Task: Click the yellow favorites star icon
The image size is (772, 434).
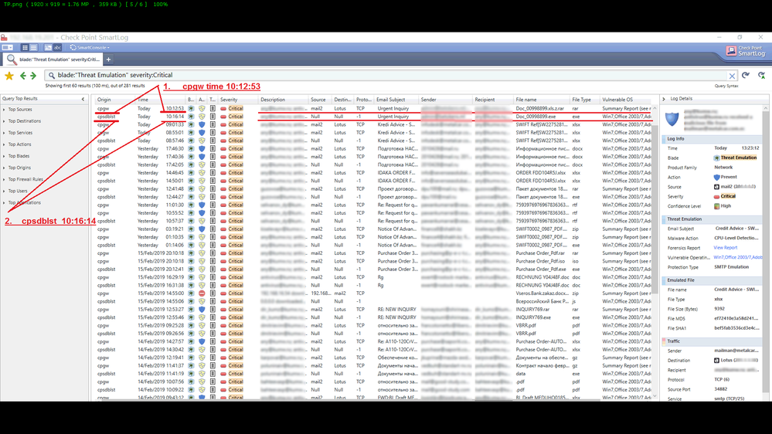Action: click(x=9, y=76)
